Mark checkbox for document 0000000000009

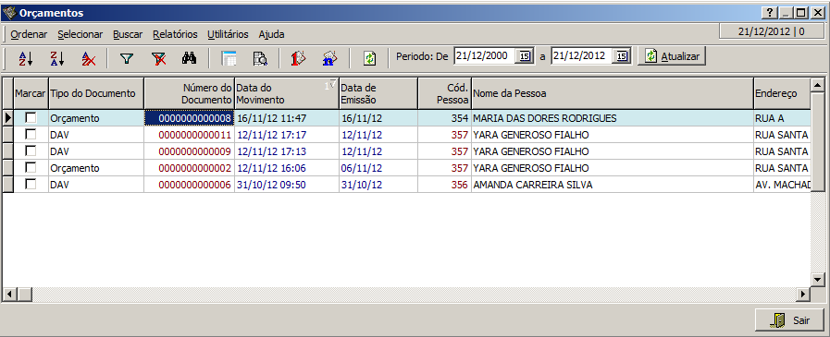pyautogui.click(x=31, y=151)
